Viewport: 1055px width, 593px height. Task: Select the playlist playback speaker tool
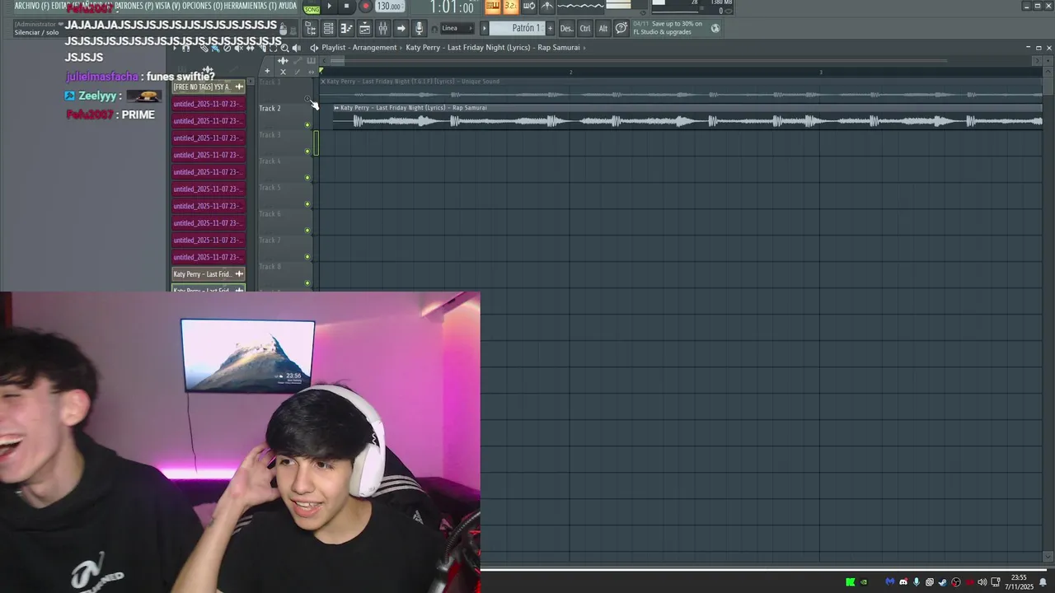297,48
